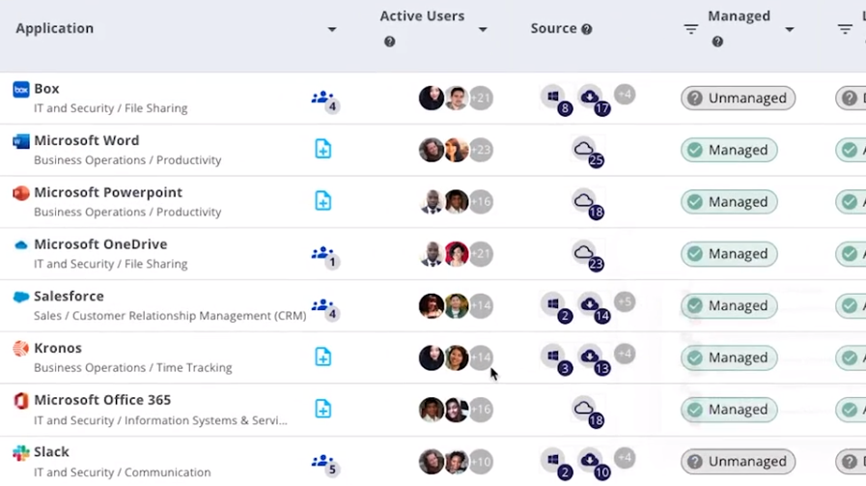Viewport: 866px width, 486px height.
Task: Click the Box users group icon with badge 4
Action: click(x=324, y=100)
